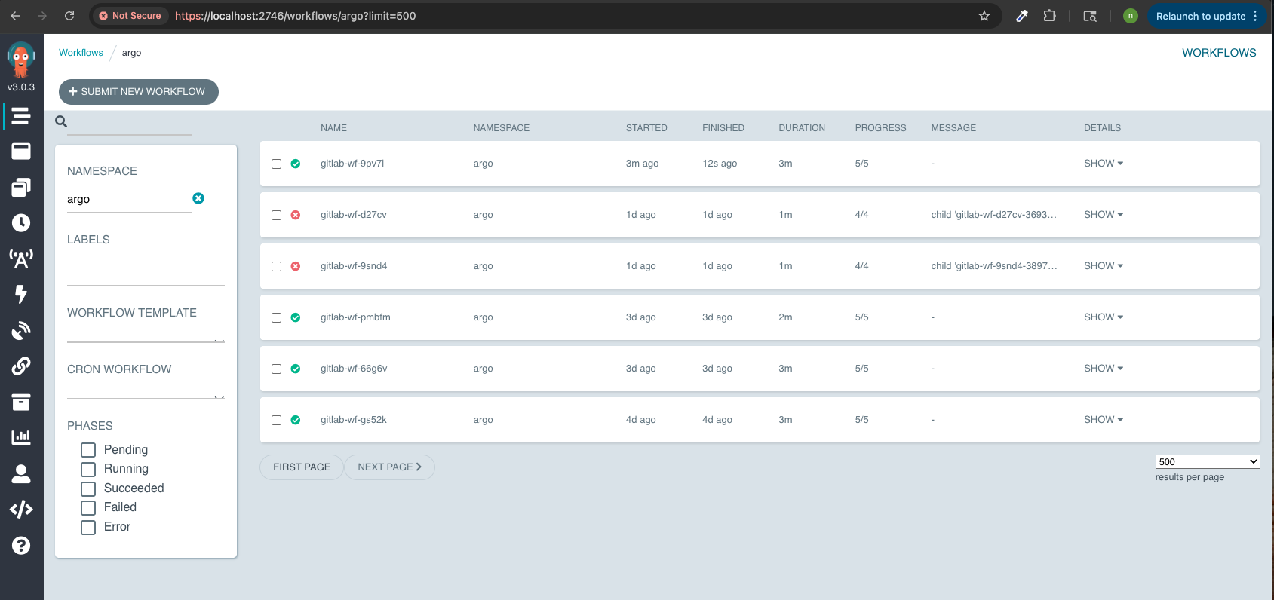This screenshot has height=600, width=1274.
Task: Expand SHOW details for gitlab-wf-d27cv
Action: (x=1103, y=215)
